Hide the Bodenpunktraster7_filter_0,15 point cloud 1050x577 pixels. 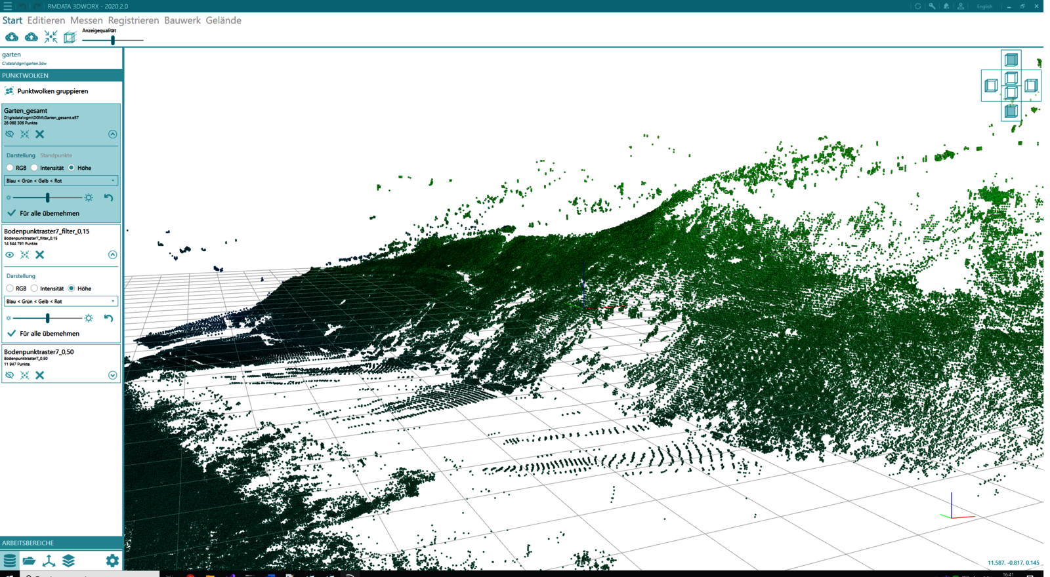[x=9, y=255]
